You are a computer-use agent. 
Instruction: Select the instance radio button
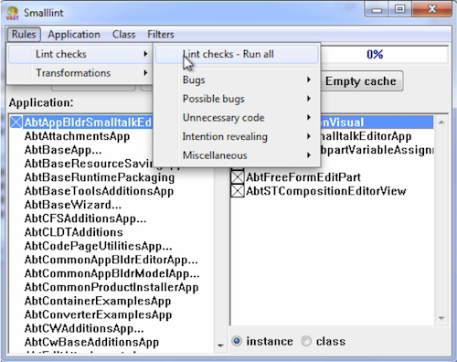(x=237, y=341)
